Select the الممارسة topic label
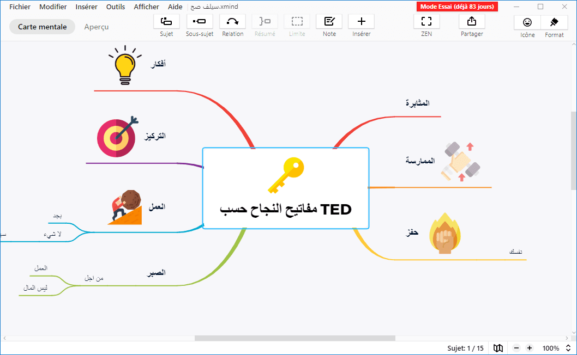 [420, 161]
